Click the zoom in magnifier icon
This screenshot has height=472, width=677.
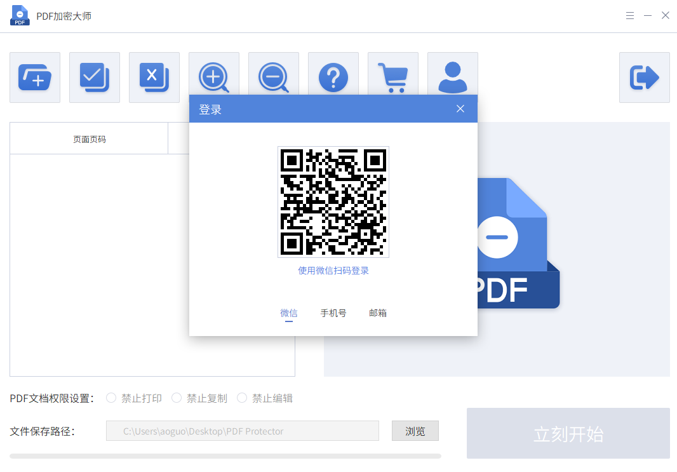pyautogui.click(x=214, y=77)
